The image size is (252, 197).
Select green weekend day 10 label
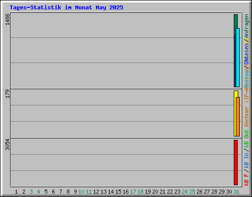81,192
